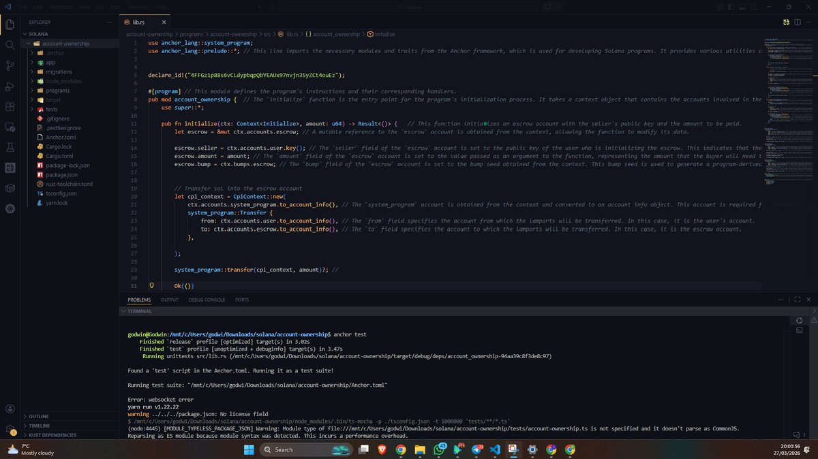Image resolution: width=818 pixels, height=459 pixels.
Task: Open the Explorer view in activity bar
Action: (10, 25)
